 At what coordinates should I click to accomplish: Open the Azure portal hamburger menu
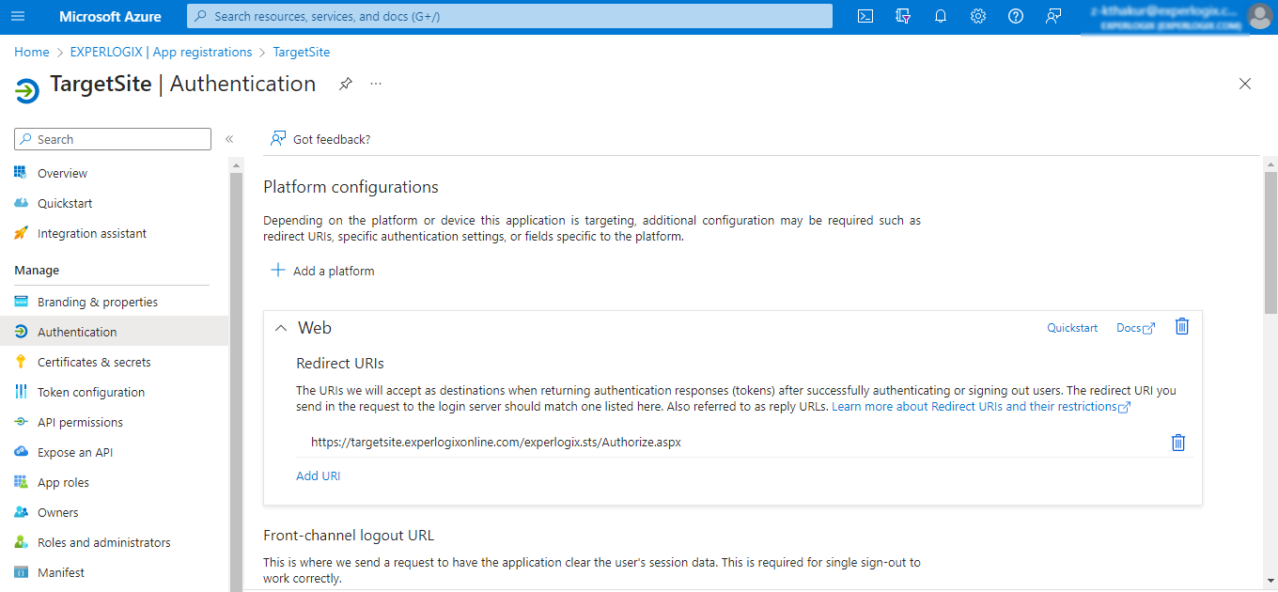pyautogui.click(x=18, y=16)
